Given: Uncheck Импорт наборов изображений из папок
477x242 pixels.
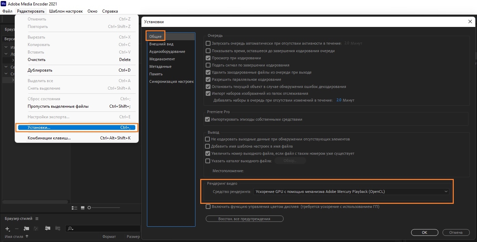Looking at the screenshot, I should pyautogui.click(x=208, y=93).
